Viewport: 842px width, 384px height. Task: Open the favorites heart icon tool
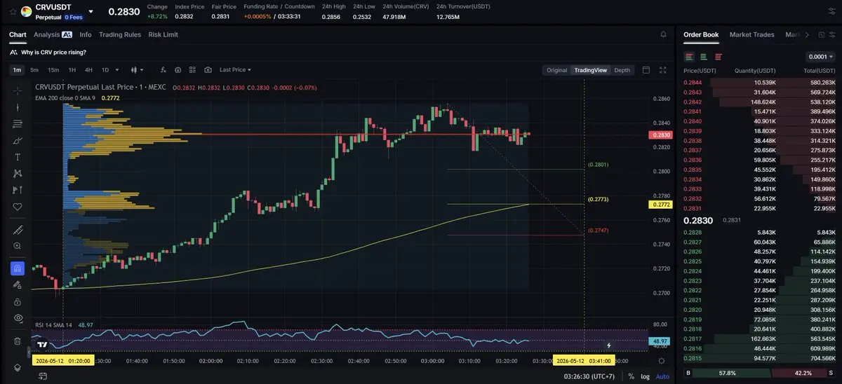[18, 207]
